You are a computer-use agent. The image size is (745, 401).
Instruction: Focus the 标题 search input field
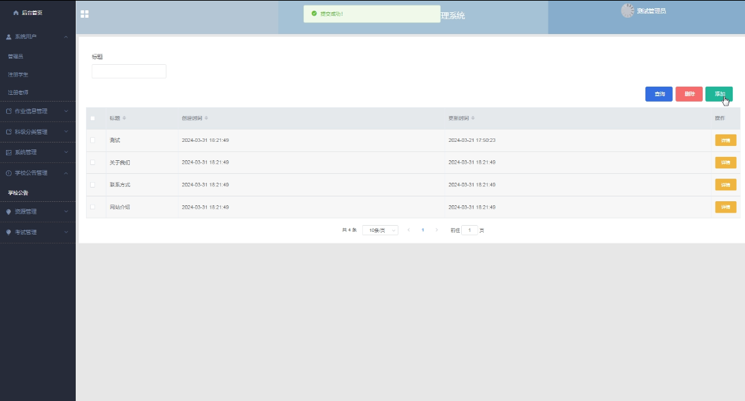tap(129, 72)
